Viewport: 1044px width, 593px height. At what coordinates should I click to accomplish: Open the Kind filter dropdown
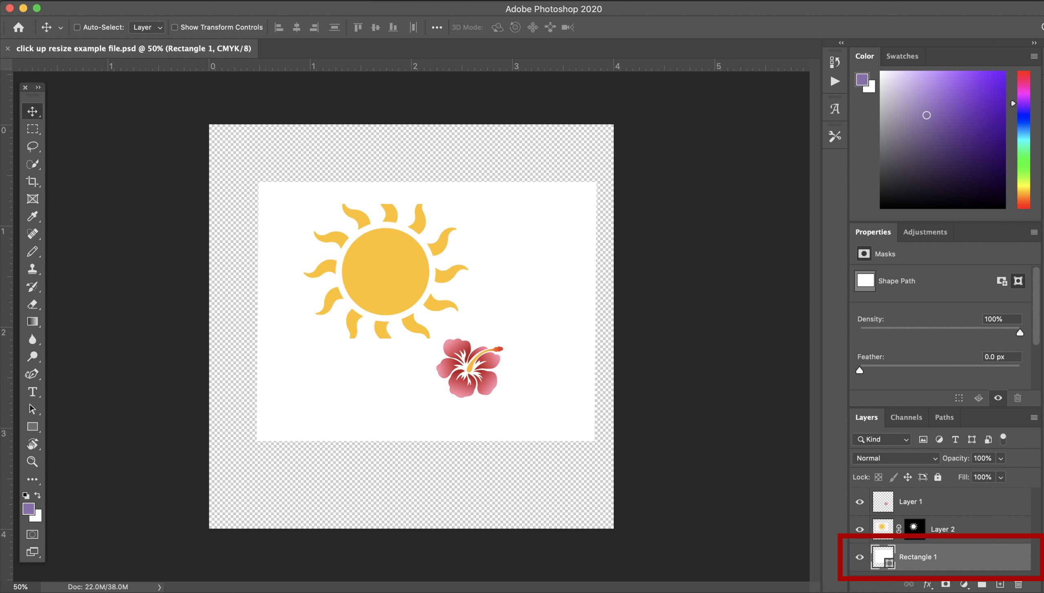(881, 439)
